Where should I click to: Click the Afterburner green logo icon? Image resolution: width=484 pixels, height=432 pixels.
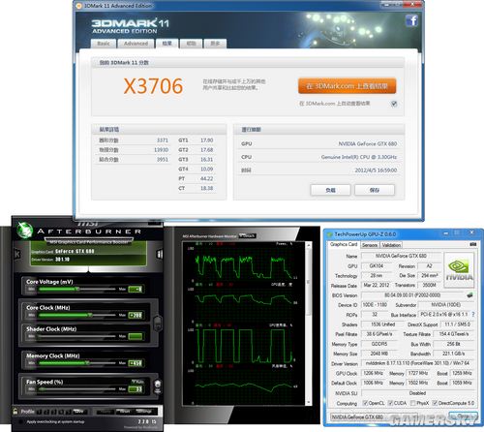[25, 230]
